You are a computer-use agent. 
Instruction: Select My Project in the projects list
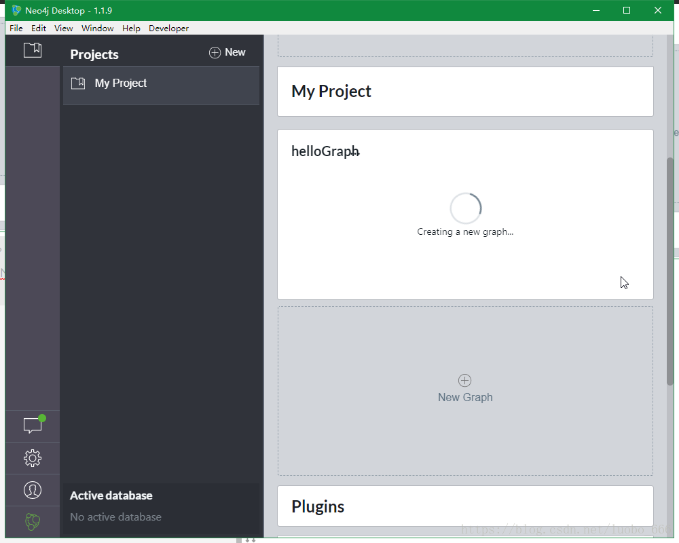coord(161,85)
